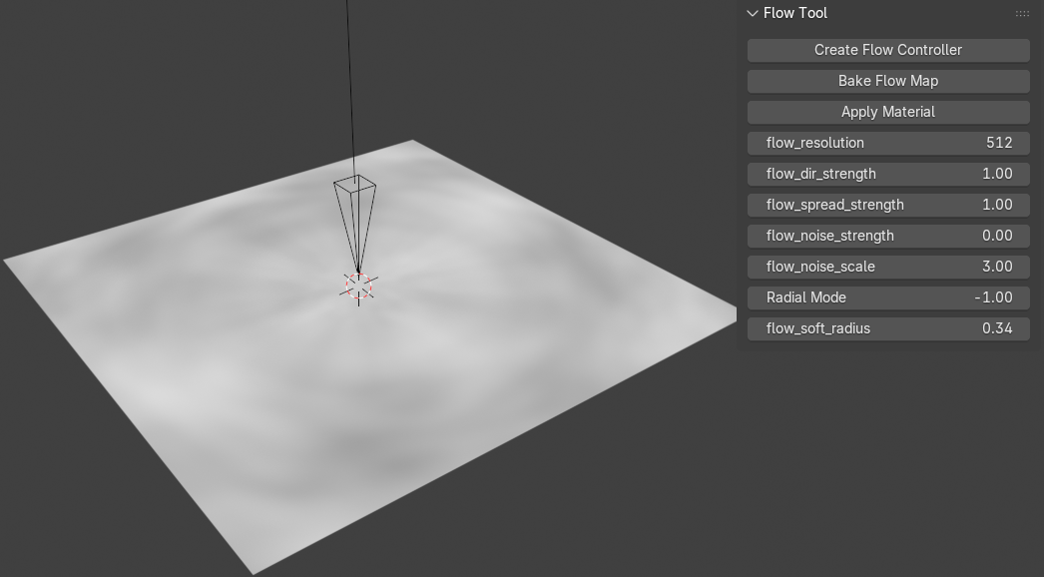Set a value in flow_noise_strength
The height and width of the screenshot is (577, 1044).
(x=887, y=236)
